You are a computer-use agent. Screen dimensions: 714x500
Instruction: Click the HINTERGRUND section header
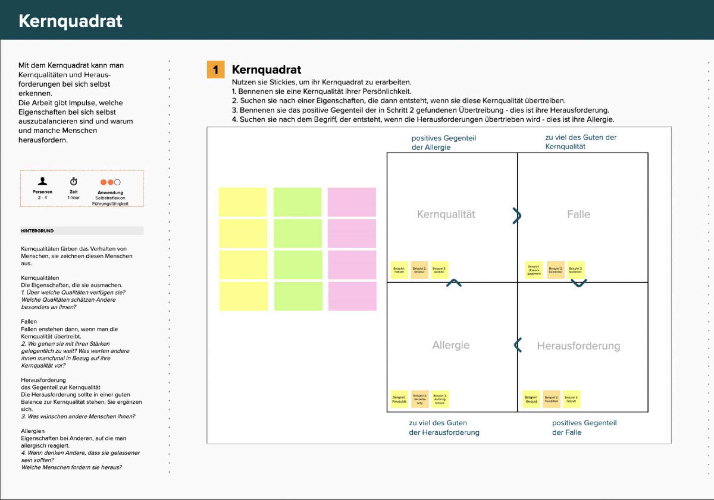click(x=81, y=231)
